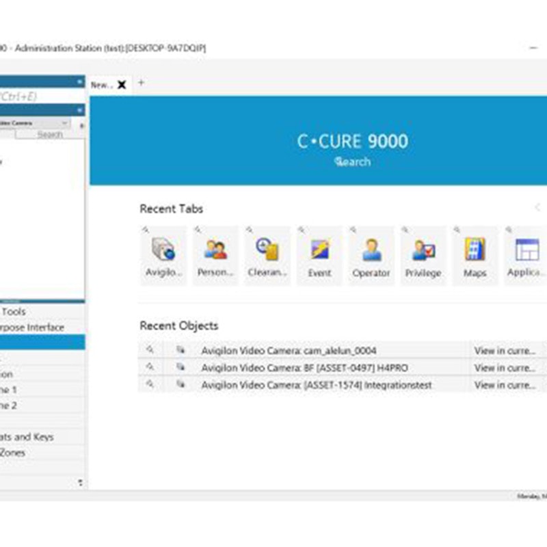Open the Privilege recent tab icon
Viewport: 547px width, 547px height.
tap(423, 254)
